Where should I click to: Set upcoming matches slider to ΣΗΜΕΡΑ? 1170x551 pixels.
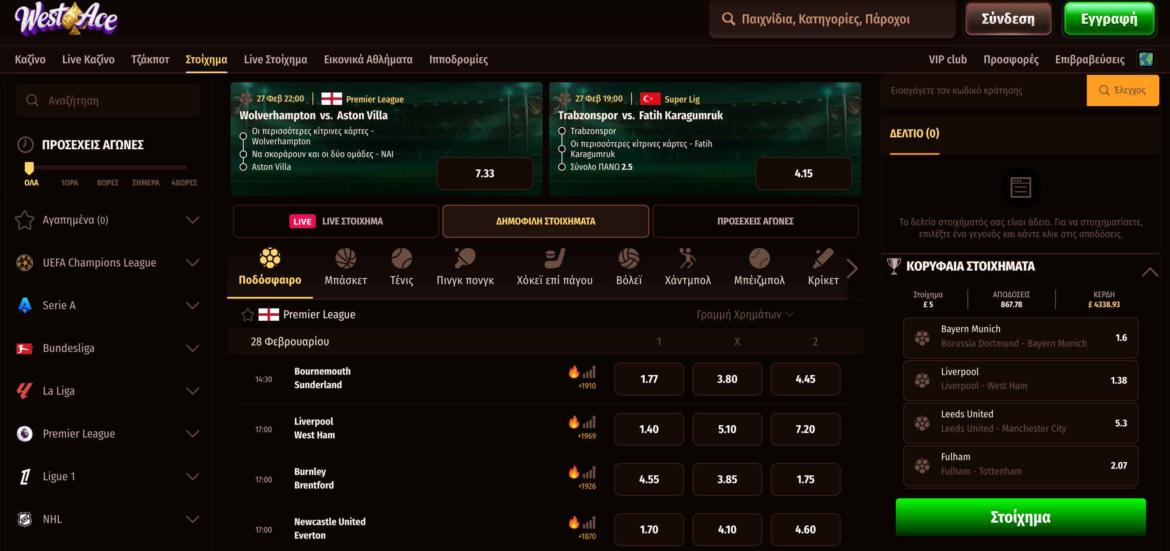coord(145,182)
